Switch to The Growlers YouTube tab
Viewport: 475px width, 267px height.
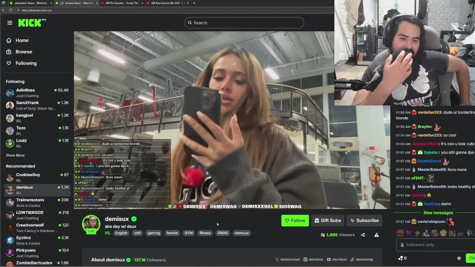click(x=122, y=3)
